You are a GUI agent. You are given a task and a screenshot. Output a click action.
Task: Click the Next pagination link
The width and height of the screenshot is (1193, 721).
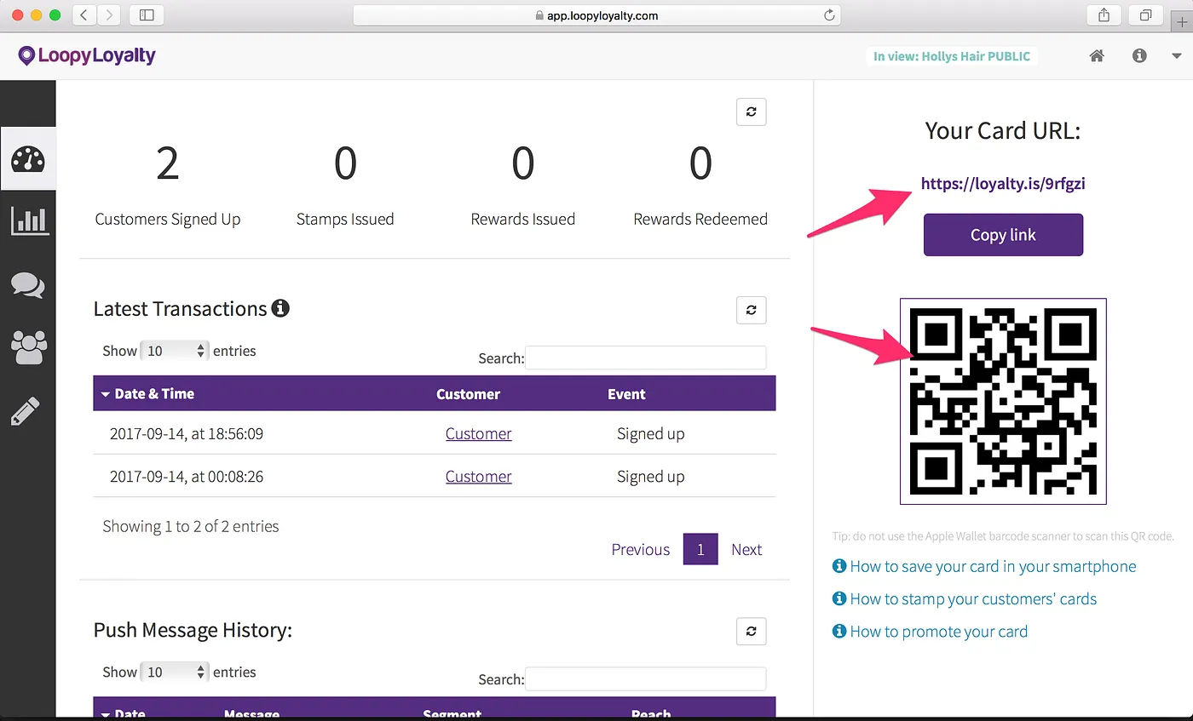746,549
